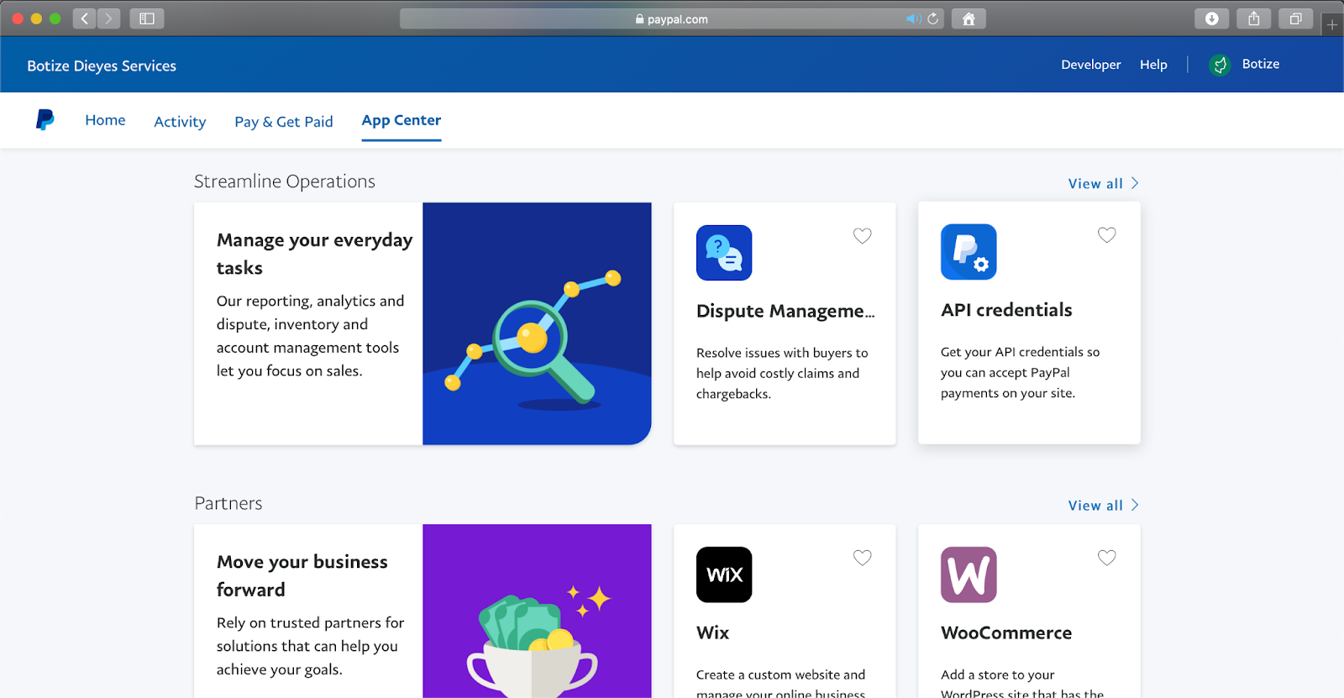The width and height of the screenshot is (1344, 698).
Task: Click the API credentials title
Action: (1006, 310)
